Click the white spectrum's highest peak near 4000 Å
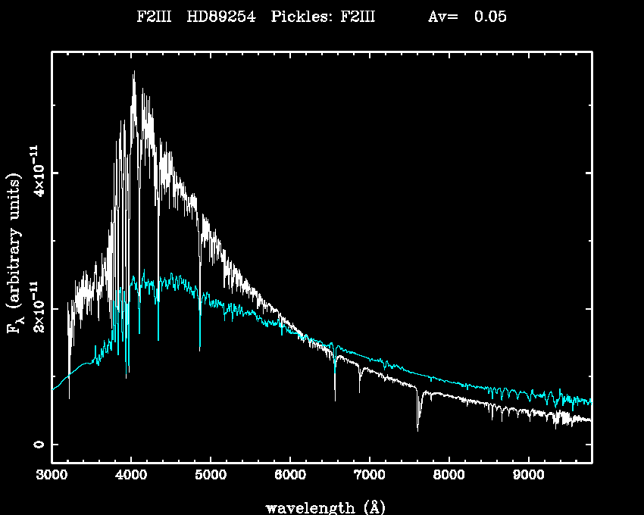 [x=134, y=73]
